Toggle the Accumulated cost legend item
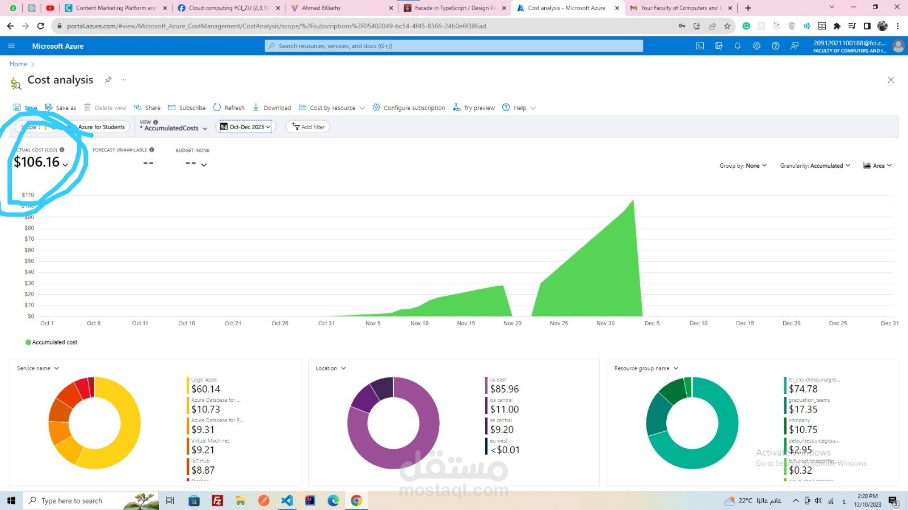 tap(51, 342)
